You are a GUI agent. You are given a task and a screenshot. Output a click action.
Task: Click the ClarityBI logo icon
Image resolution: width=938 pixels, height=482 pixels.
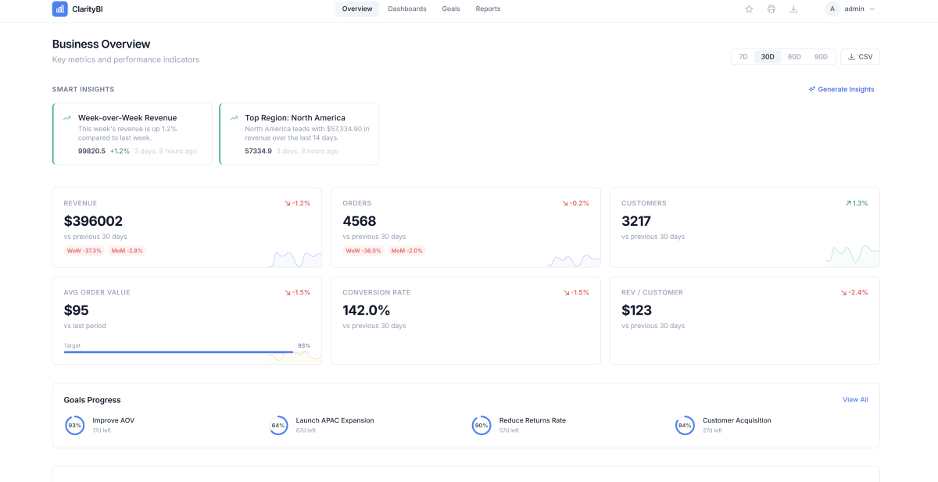[x=59, y=9]
